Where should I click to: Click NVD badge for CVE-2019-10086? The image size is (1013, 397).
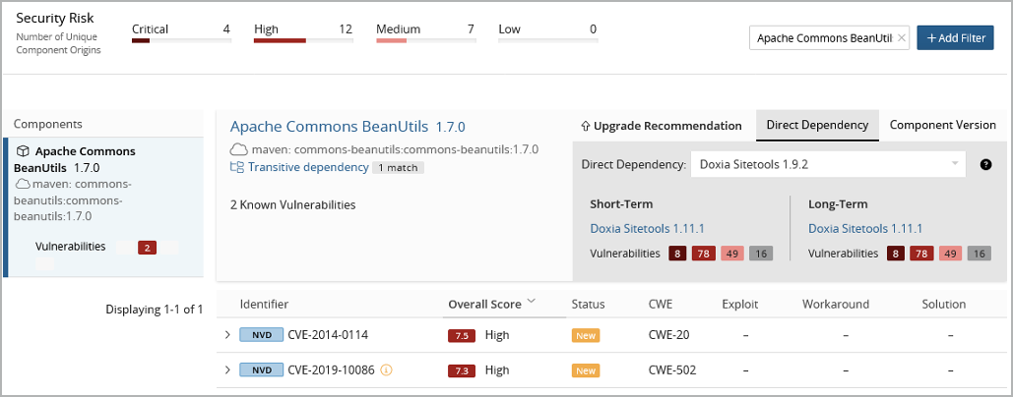pos(261,370)
